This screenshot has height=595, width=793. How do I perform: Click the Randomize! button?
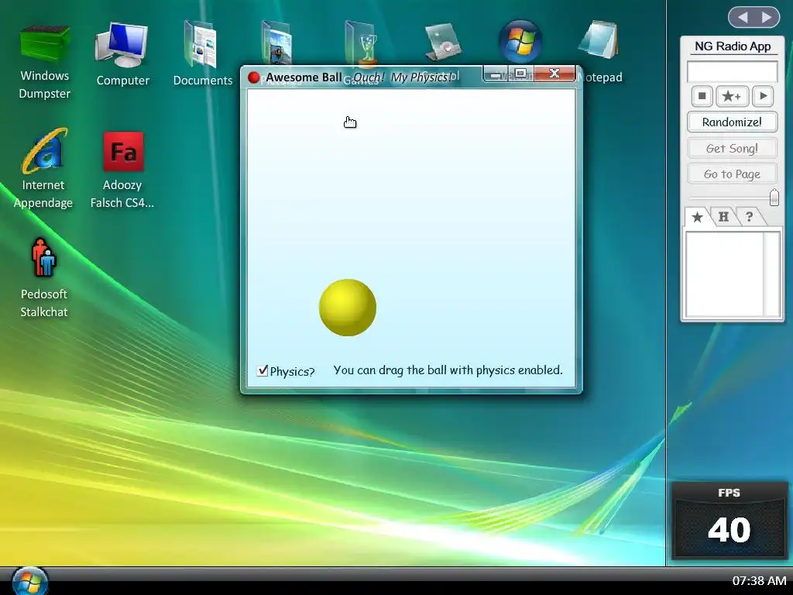pos(732,122)
